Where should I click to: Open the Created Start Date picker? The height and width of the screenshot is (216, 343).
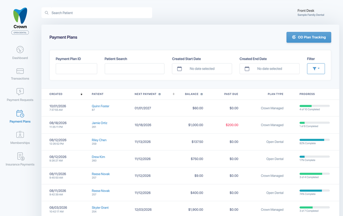(202, 69)
